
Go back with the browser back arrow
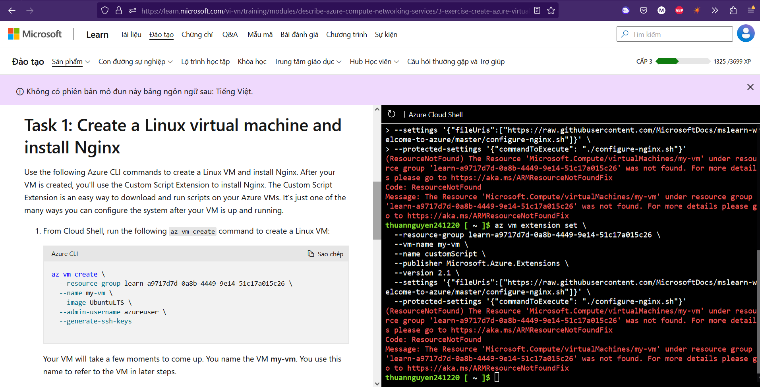(12, 11)
